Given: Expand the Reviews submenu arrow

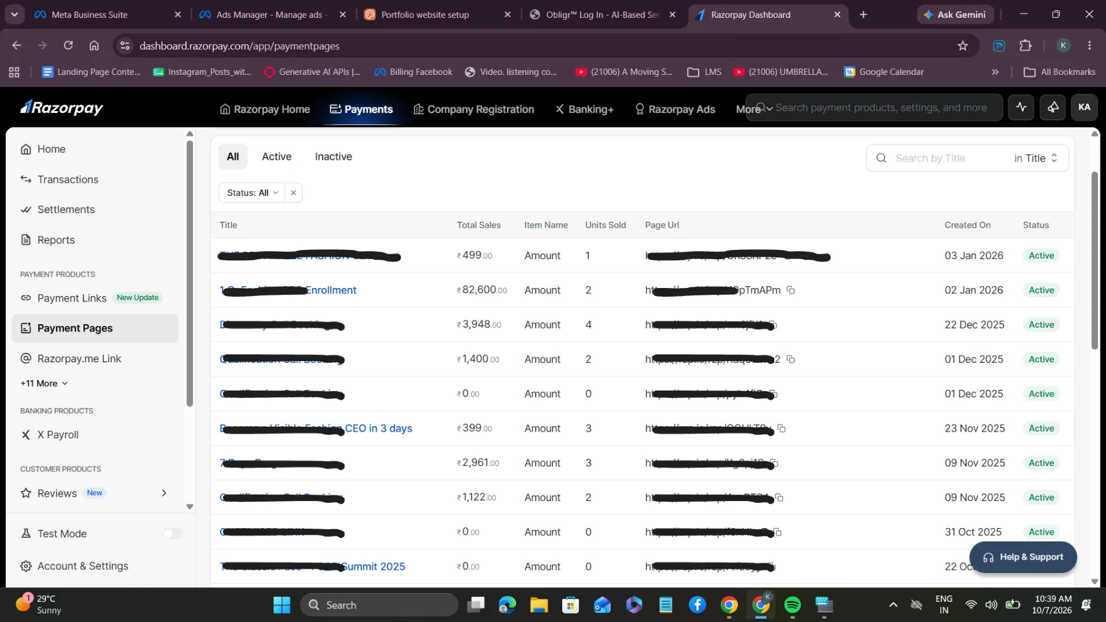Looking at the screenshot, I should pyautogui.click(x=164, y=493).
